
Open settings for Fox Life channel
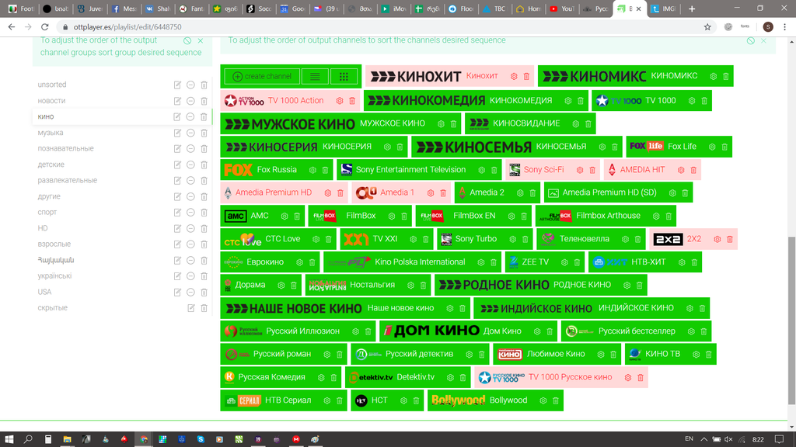click(712, 147)
